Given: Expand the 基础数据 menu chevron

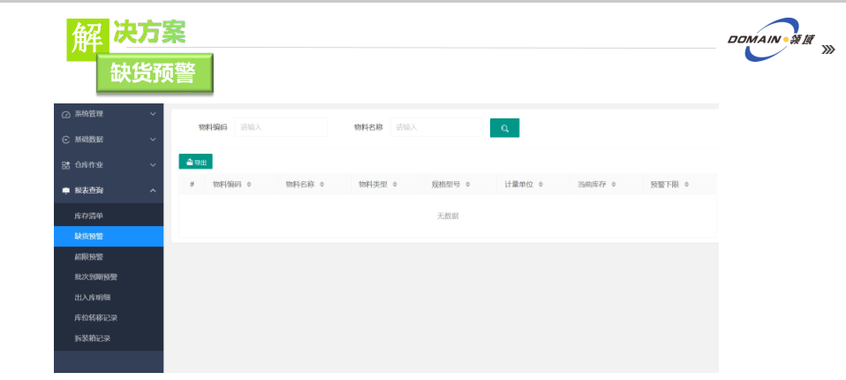Looking at the screenshot, I should tap(153, 140).
